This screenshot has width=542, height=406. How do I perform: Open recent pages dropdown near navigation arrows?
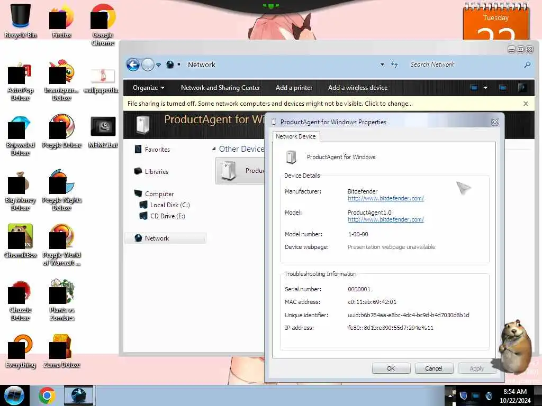(158, 64)
